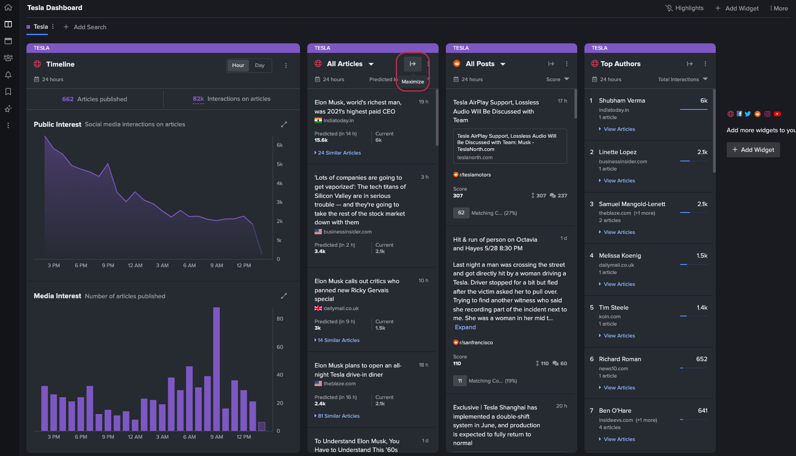Switch Timeline to Day view
Screen dimensions: 796x456
point(260,65)
